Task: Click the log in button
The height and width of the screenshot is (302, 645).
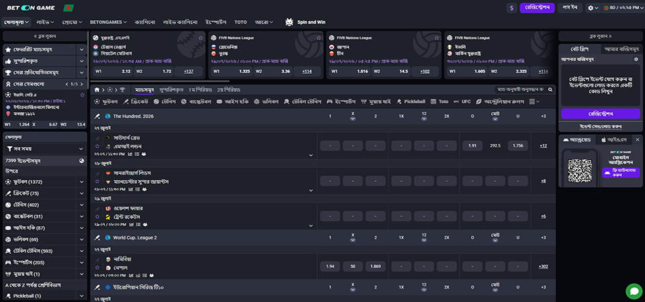Action: click(x=570, y=8)
